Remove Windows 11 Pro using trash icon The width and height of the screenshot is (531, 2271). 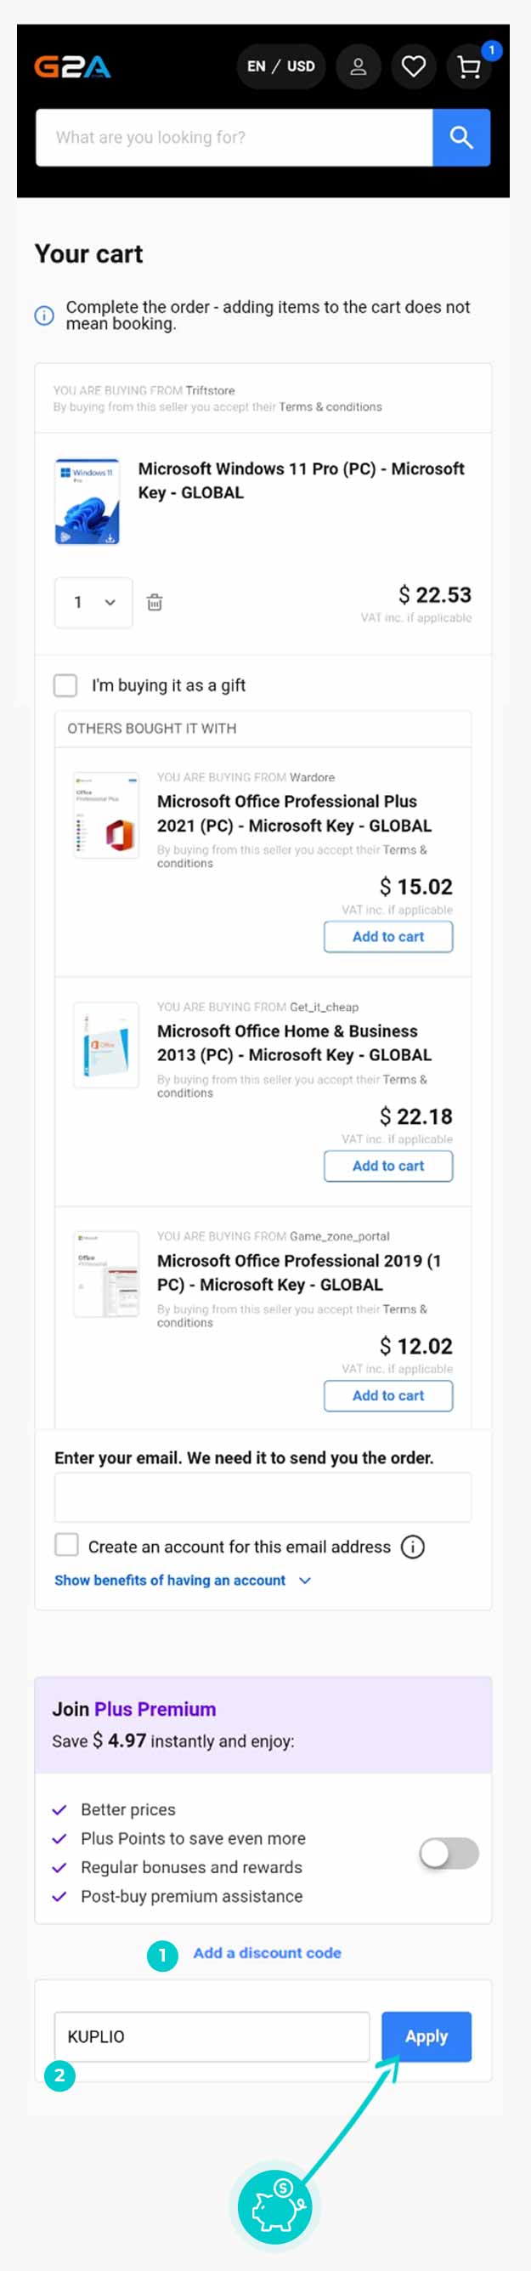pyautogui.click(x=154, y=602)
